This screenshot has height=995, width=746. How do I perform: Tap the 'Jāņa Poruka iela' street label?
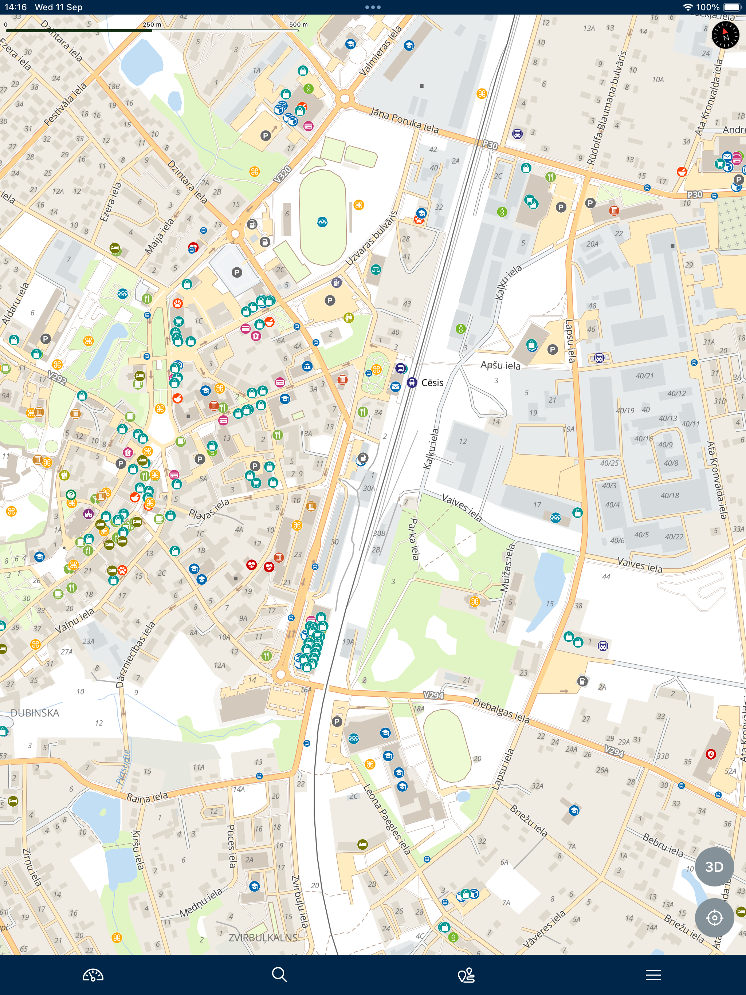(x=404, y=120)
